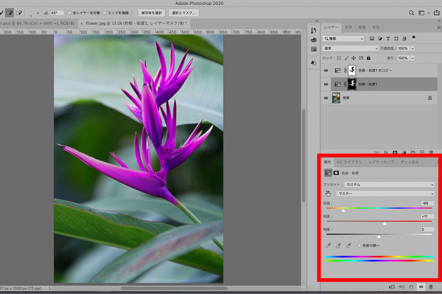Viewport: 442px width, 294px height.
Task: Click the clip to layer icon
Action: click(392, 287)
